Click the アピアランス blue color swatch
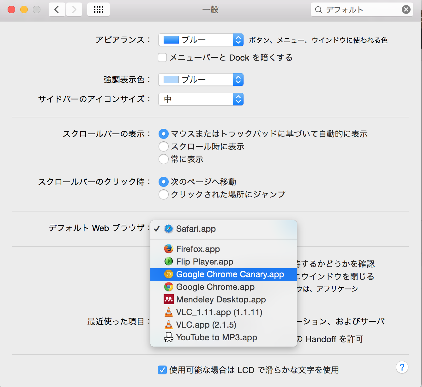422x387 pixels. tap(171, 40)
